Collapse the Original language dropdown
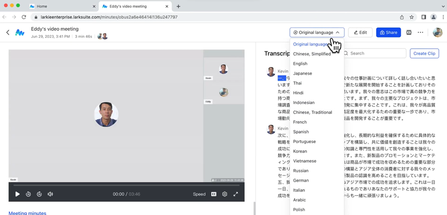 point(317,32)
